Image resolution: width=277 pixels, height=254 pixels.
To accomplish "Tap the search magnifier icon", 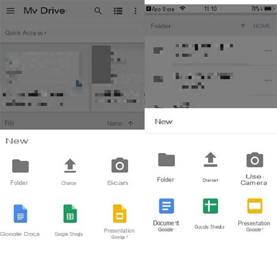I will [x=98, y=11].
